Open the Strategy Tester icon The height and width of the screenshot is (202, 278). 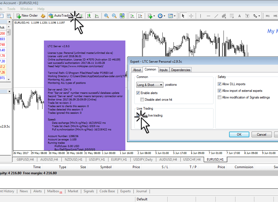(9, 16)
